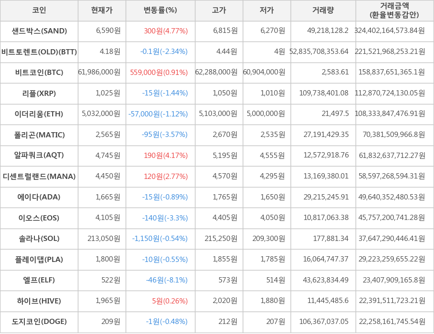
Task: Select the 비트토렌트(OLD)(BTT) coin name
Action: pos(39,52)
